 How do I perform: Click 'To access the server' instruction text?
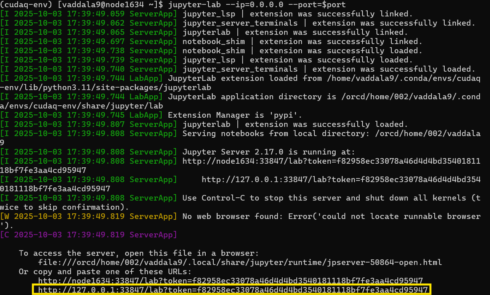point(139,253)
